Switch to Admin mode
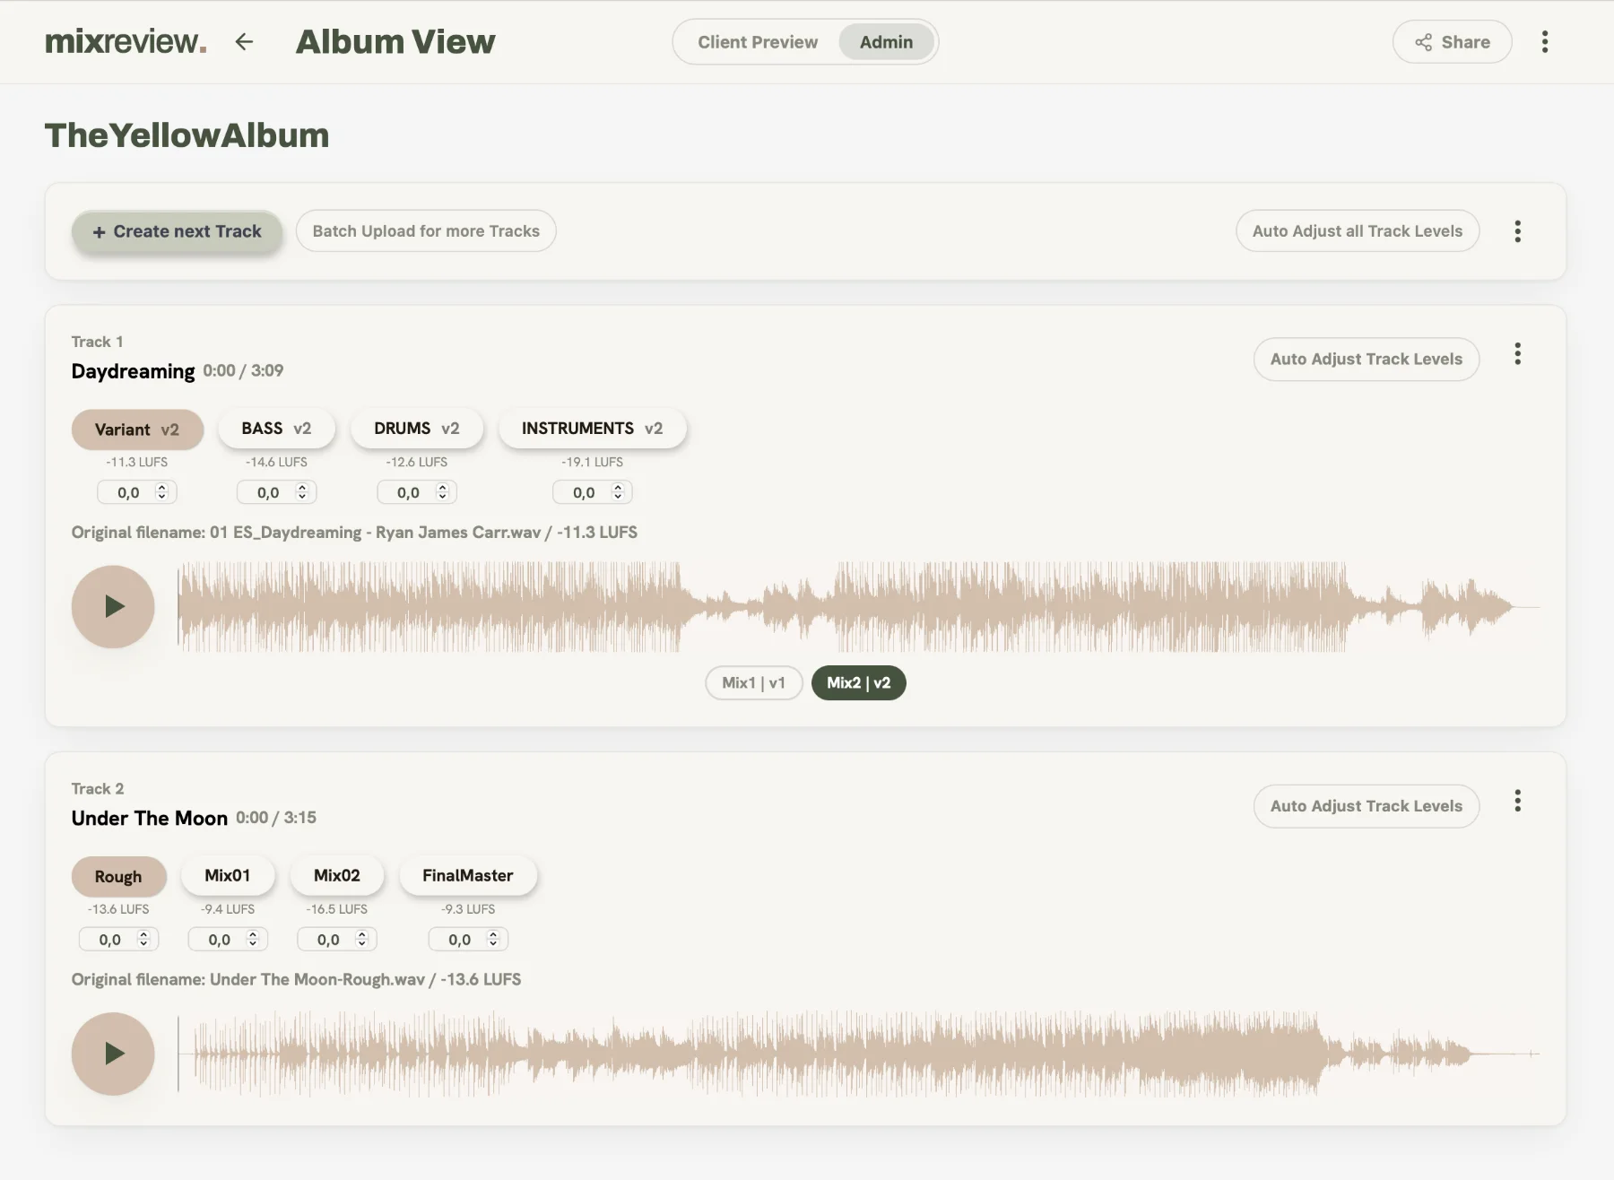The height and width of the screenshot is (1180, 1614). click(886, 42)
